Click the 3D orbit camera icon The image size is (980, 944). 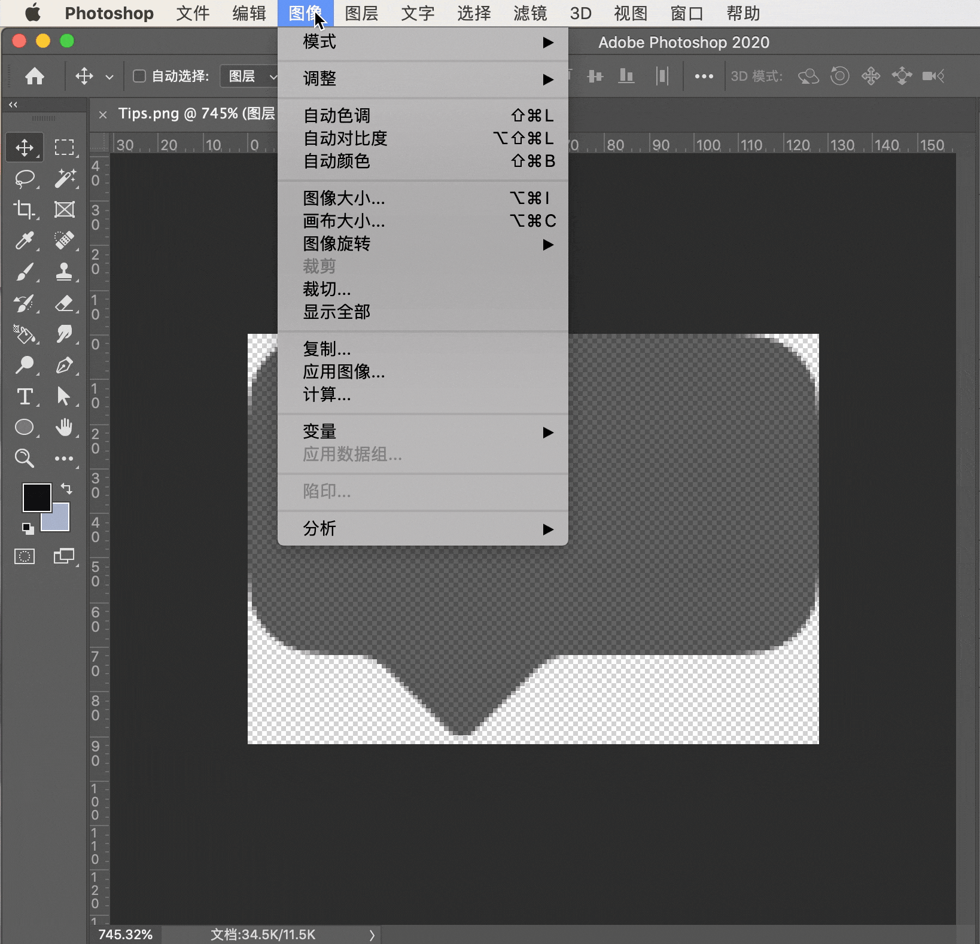tap(808, 76)
